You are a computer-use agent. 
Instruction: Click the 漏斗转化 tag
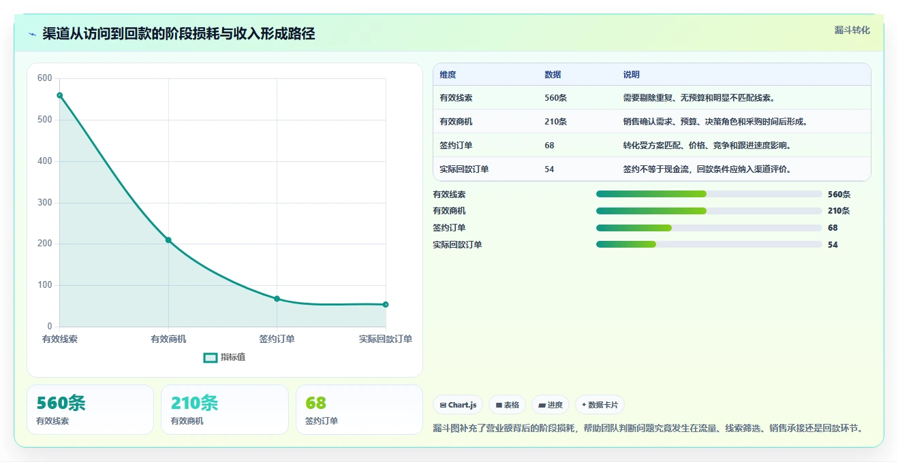pos(852,30)
